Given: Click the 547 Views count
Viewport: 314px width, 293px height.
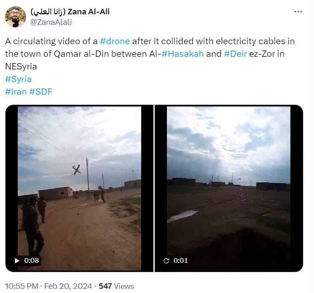Looking at the screenshot, I should tap(116, 286).
